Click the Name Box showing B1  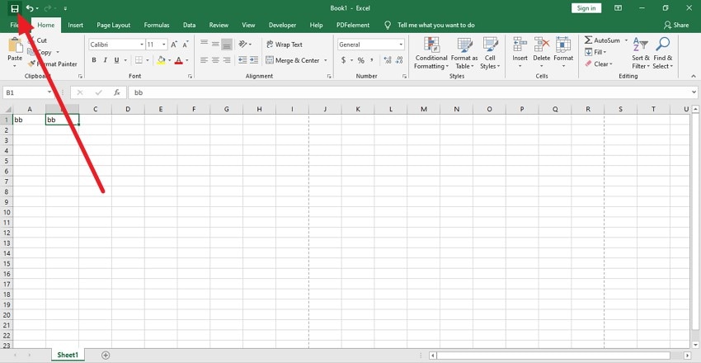pyautogui.click(x=28, y=92)
